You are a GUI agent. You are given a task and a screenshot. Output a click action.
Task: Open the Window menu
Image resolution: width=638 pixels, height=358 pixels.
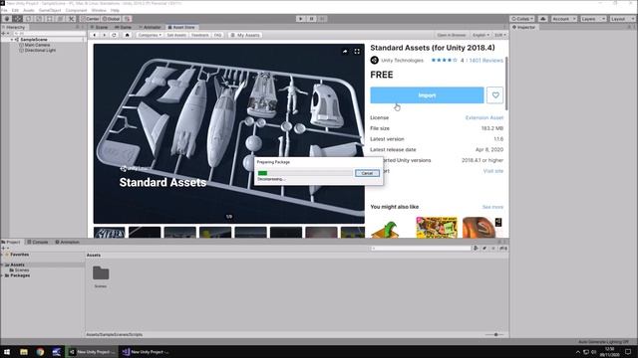[99, 10]
